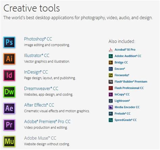Click the InCopy Ic icon
Viewport: 160px width, 150px height.
(x=111, y=95)
